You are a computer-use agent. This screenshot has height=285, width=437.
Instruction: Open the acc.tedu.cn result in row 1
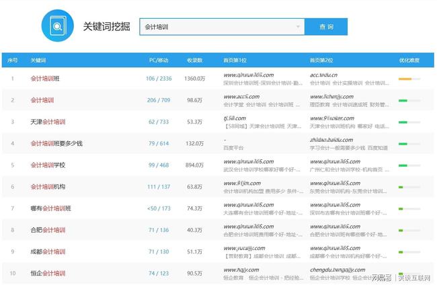[327, 75]
